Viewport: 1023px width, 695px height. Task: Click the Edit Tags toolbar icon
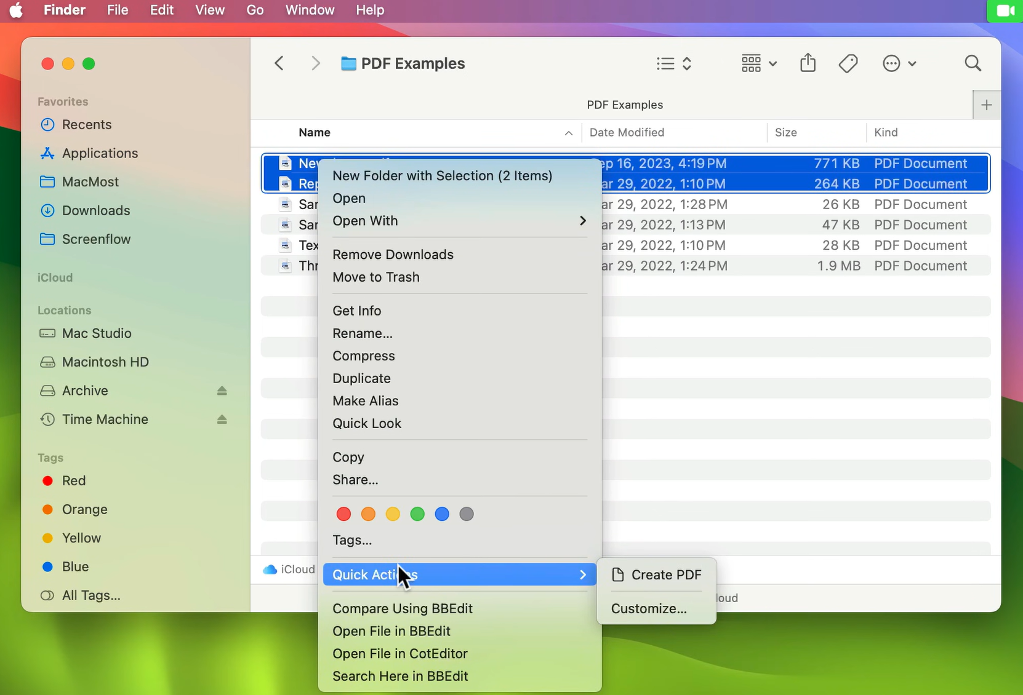click(x=848, y=63)
